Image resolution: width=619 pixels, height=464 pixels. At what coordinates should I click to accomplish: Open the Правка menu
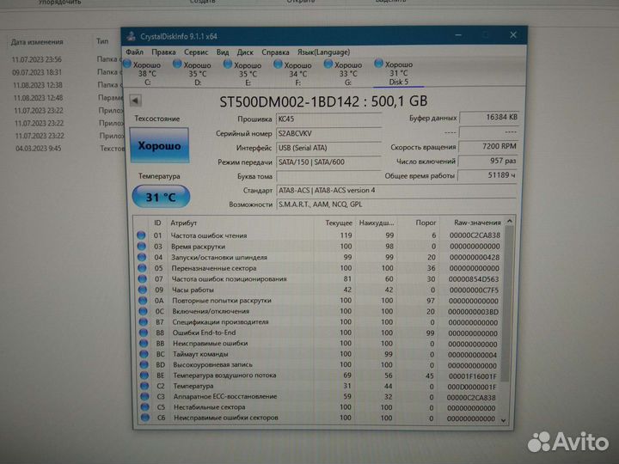click(x=163, y=52)
